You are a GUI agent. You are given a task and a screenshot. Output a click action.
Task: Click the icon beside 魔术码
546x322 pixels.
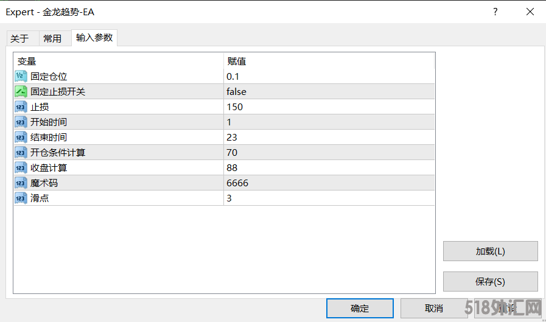(21, 183)
